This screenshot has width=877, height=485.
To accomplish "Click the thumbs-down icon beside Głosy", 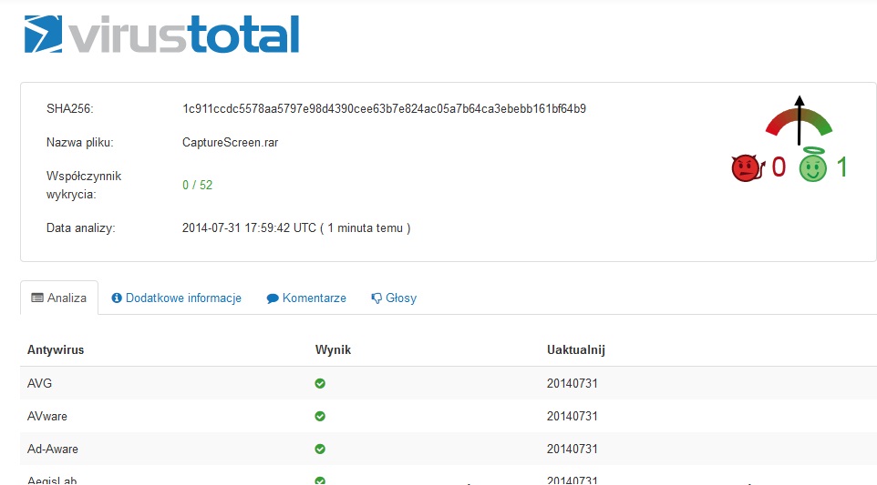I will (x=377, y=298).
